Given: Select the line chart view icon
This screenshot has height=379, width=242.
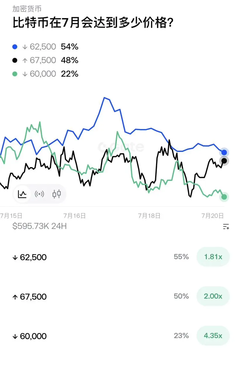Looking at the screenshot, I should (x=23, y=194).
